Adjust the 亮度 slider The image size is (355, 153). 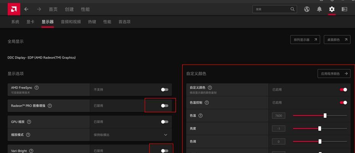click(x=320, y=129)
